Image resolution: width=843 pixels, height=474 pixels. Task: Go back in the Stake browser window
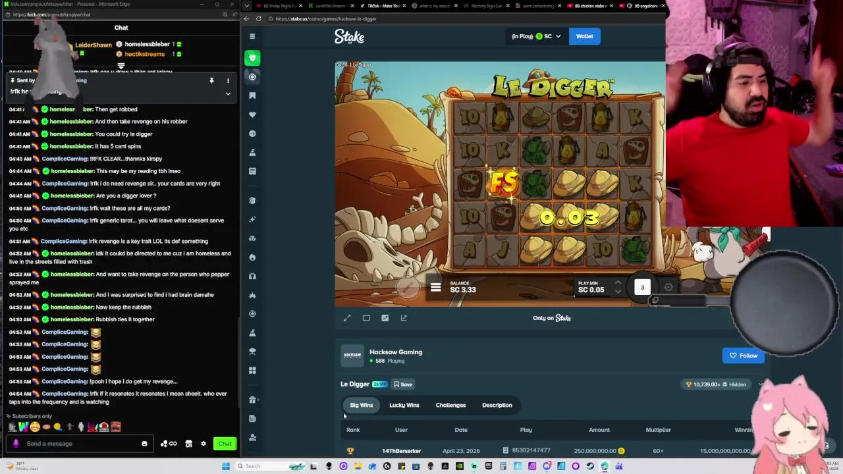point(247,18)
